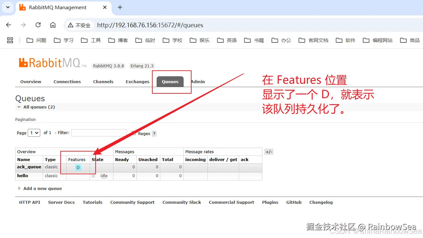Click the address bar URL
Screen dimensions: 423x238
click(150, 25)
